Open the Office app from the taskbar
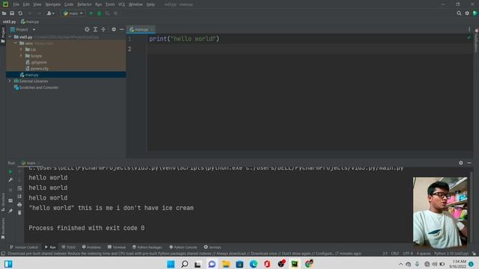Image resolution: width=479 pixels, height=269 pixels. coord(267,264)
